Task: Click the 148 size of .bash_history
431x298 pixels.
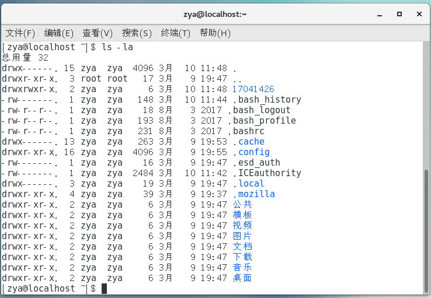Action: pyautogui.click(x=145, y=100)
